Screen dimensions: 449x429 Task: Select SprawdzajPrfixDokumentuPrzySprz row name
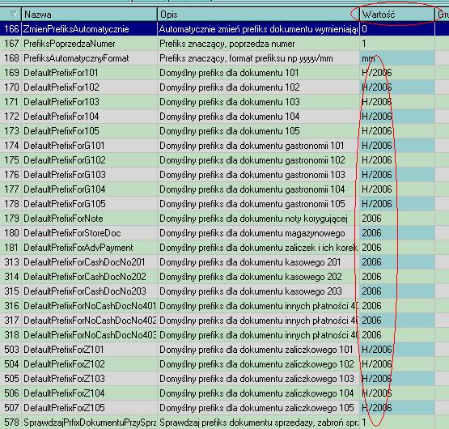pos(90,423)
